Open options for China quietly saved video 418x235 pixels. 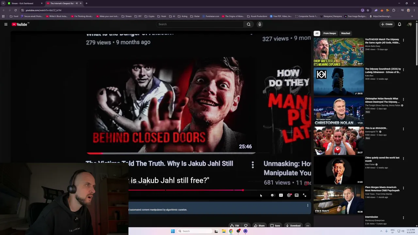tap(403, 158)
